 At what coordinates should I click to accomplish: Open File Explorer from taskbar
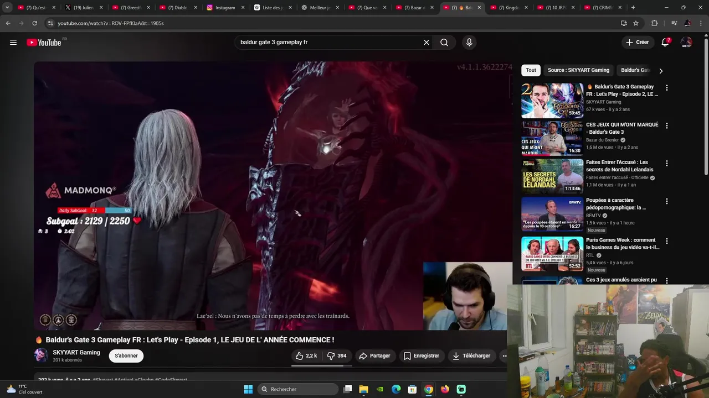364,389
